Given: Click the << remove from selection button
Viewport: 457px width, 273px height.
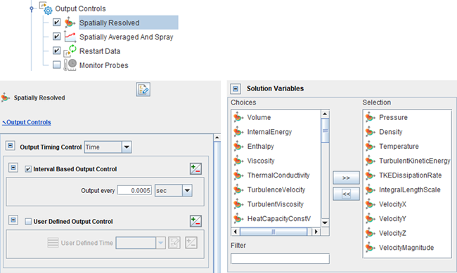Looking at the screenshot, I should [346, 194].
